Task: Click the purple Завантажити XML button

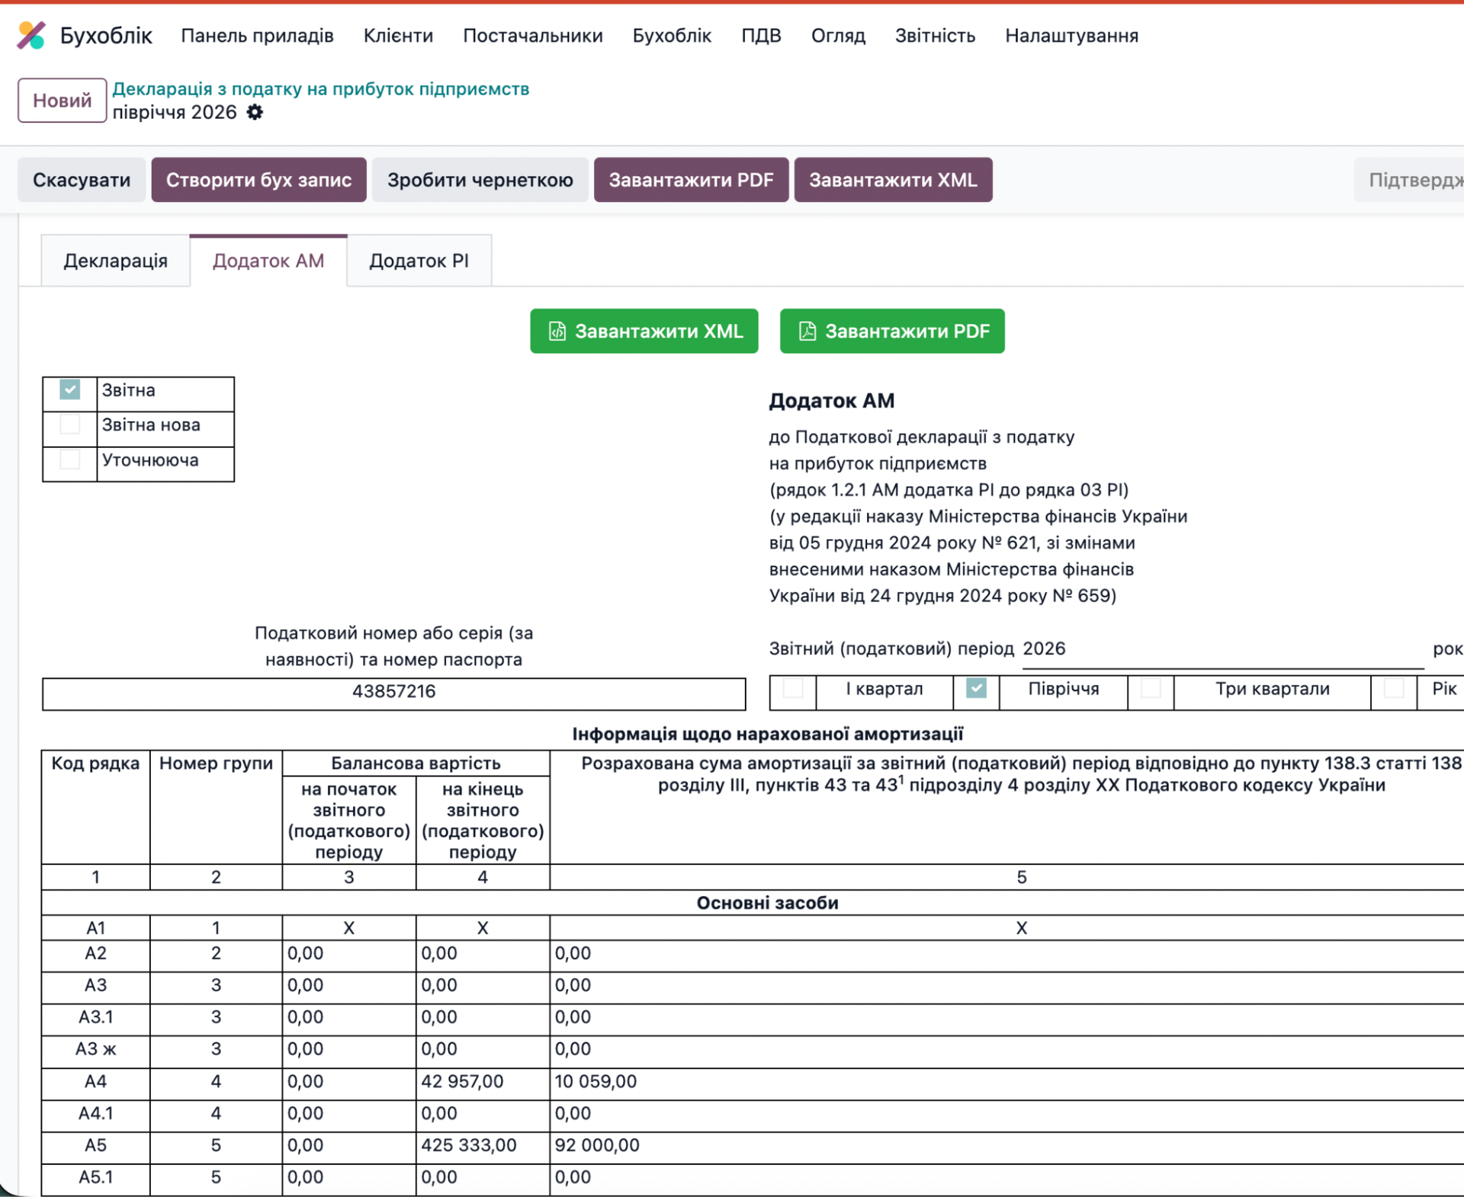Action: coord(893,180)
